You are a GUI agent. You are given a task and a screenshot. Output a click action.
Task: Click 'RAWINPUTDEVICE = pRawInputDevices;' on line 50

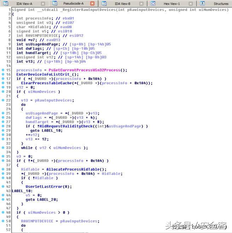coord(60,221)
